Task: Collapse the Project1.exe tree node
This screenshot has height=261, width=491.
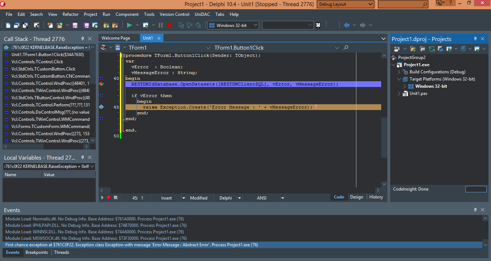Action: (x=393, y=65)
